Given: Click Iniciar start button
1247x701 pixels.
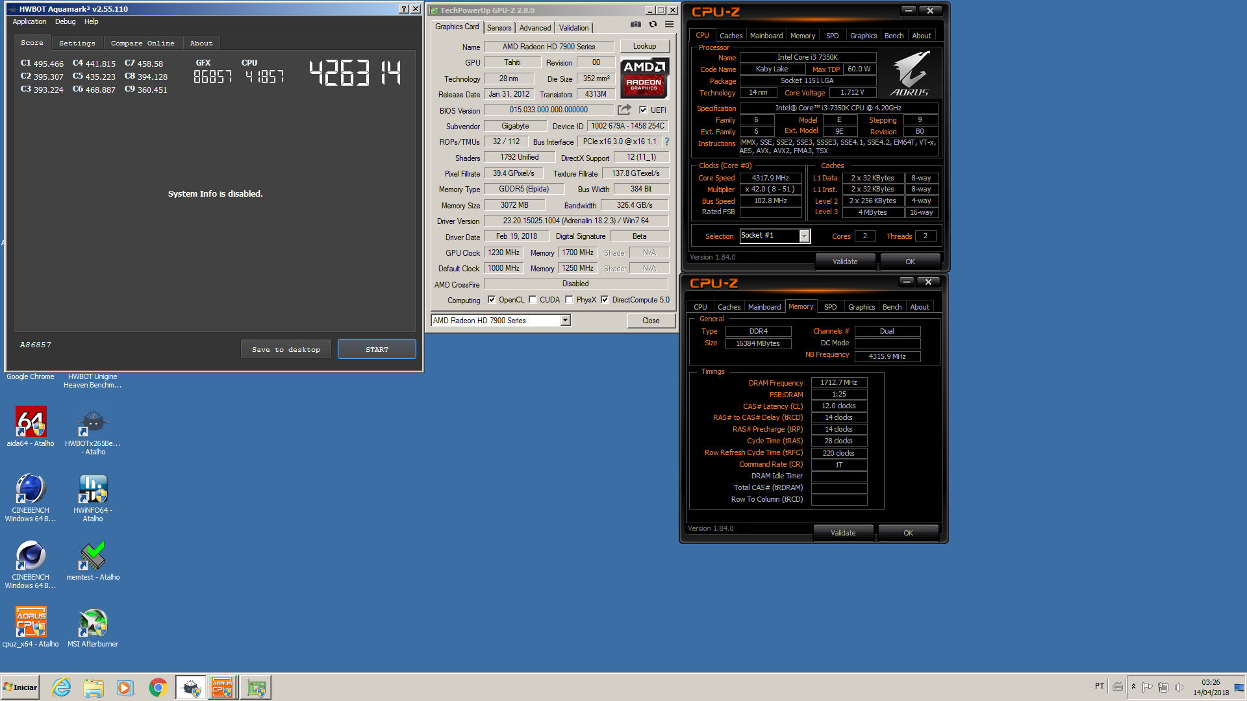Looking at the screenshot, I should coord(20,687).
